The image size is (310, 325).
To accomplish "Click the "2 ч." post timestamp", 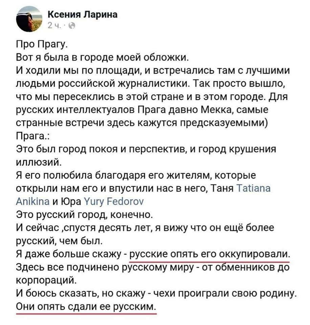I will [x=54, y=26].
